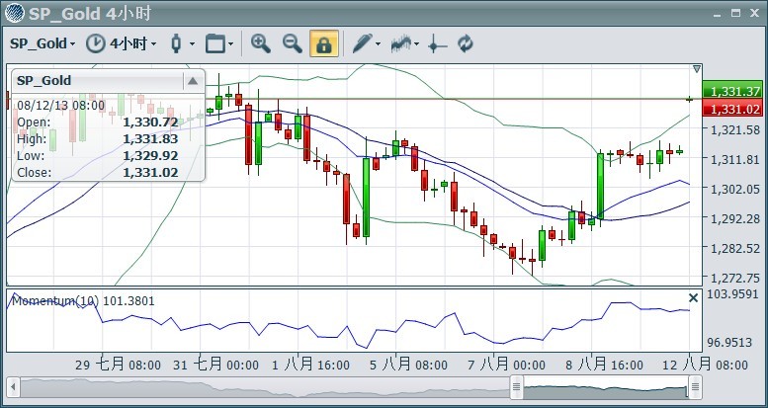Screen dimensions: 768x408
Task: Collapse the SP_Gold data panel
Action: [193, 81]
